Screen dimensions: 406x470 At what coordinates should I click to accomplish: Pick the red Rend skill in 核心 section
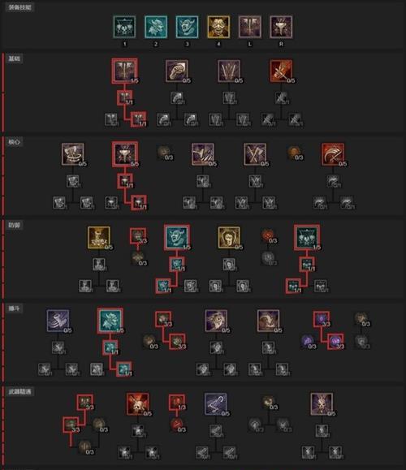pos(333,154)
